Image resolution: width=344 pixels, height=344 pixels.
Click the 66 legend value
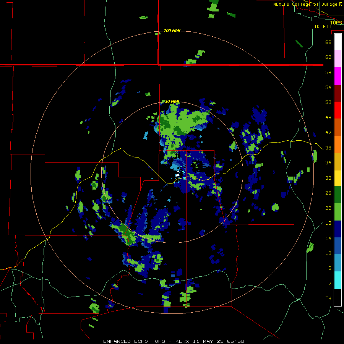(x=328, y=42)
